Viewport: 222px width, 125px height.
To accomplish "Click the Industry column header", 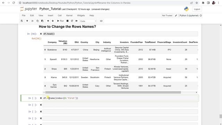I will (107, 42).
